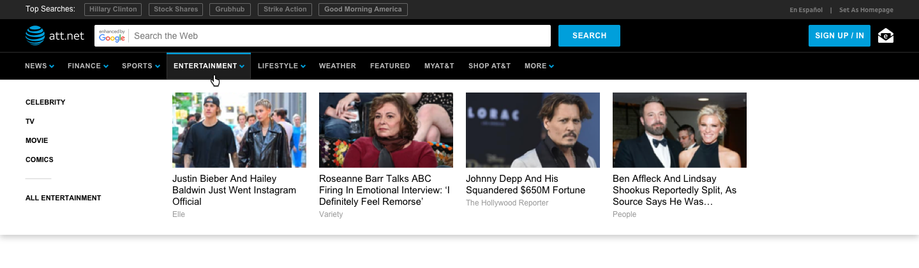This screenshot has height=268, width=919.
Task: Open the Sports dropdown chevron
Action: [x=158, y=66]
